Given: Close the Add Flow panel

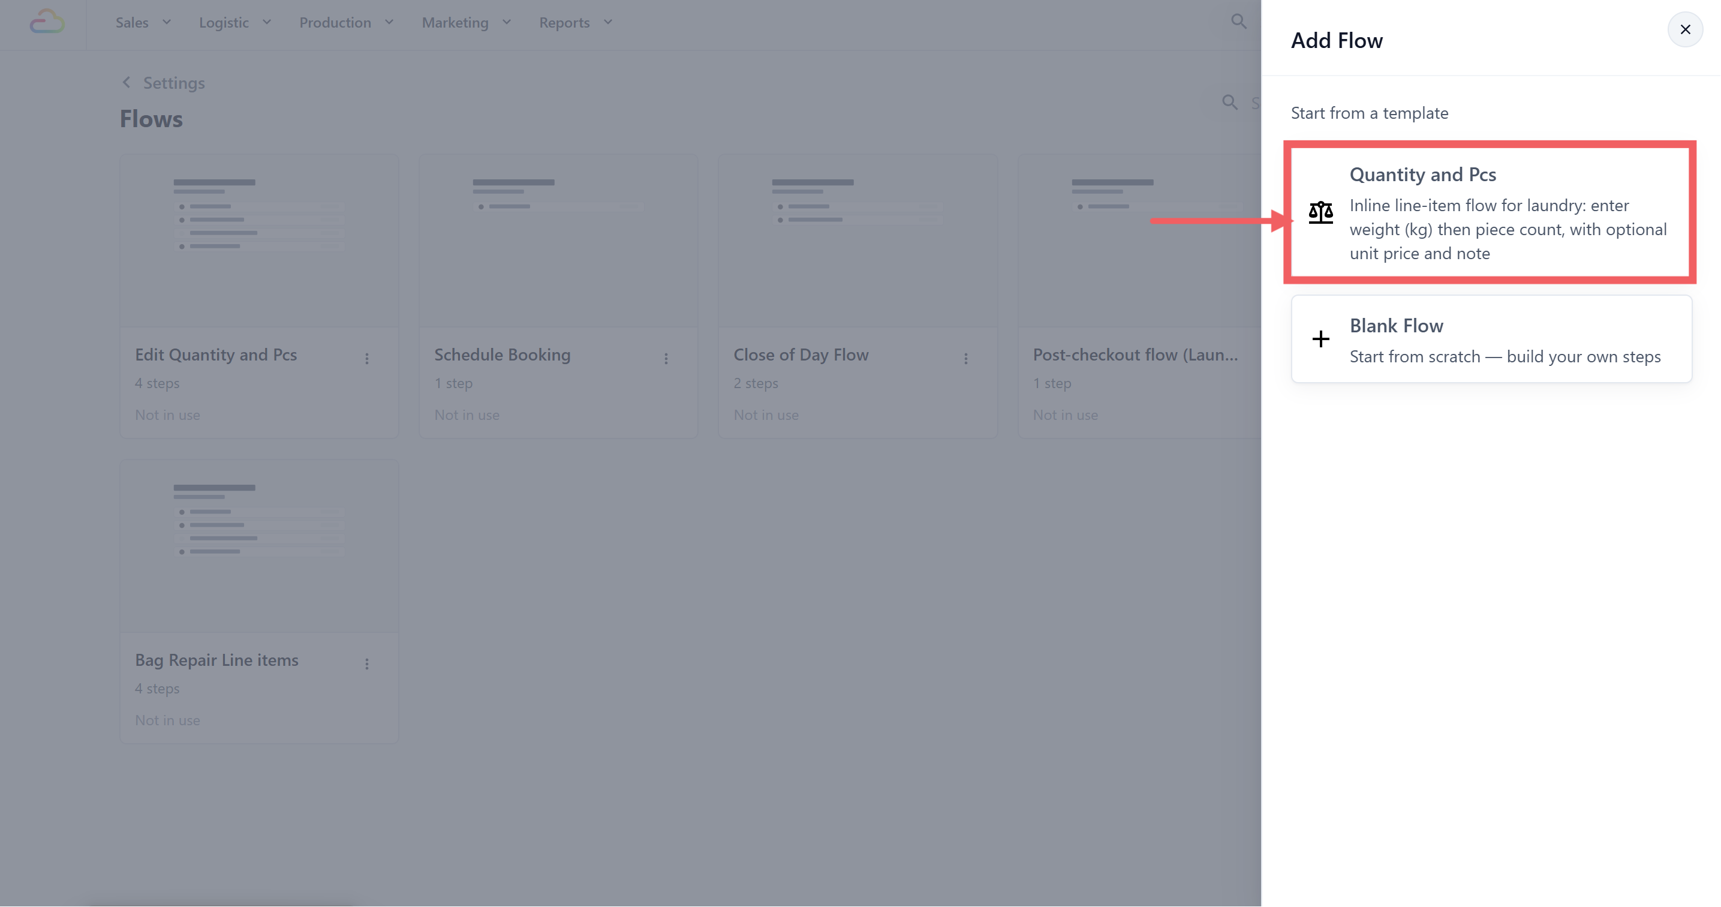Looking at the screenshot, I should pyautogui.click(x=1685, y=29).
